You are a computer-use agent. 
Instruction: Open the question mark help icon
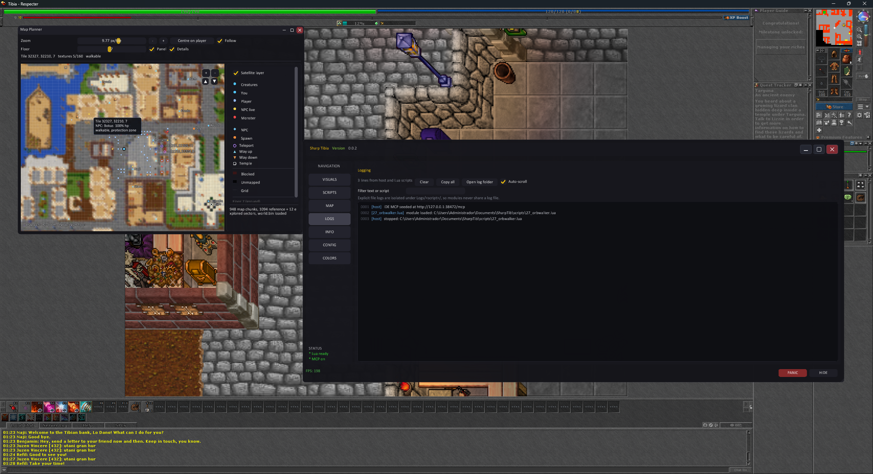(x=849, y=115)
